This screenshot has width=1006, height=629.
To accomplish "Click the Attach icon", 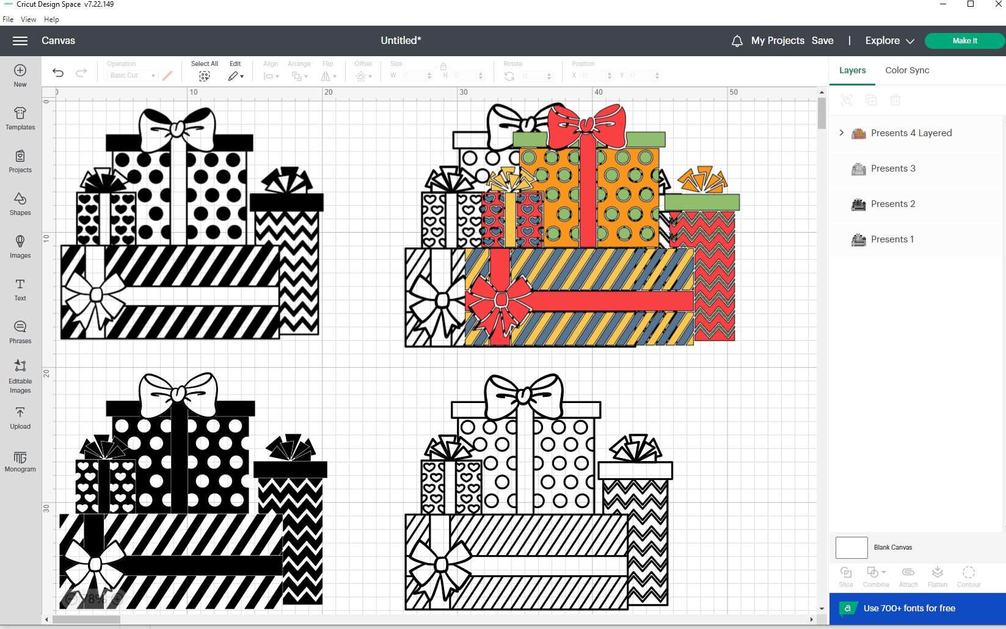I will click(x=908, y=576).
